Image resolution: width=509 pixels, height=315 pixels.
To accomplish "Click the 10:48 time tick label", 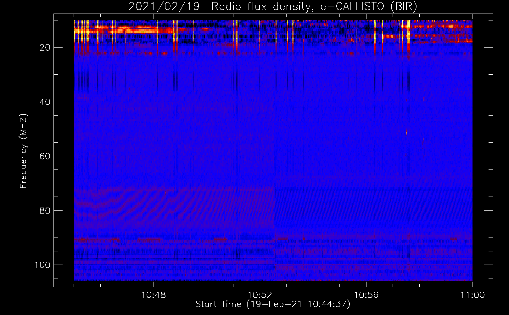I will tap(154, 295).
